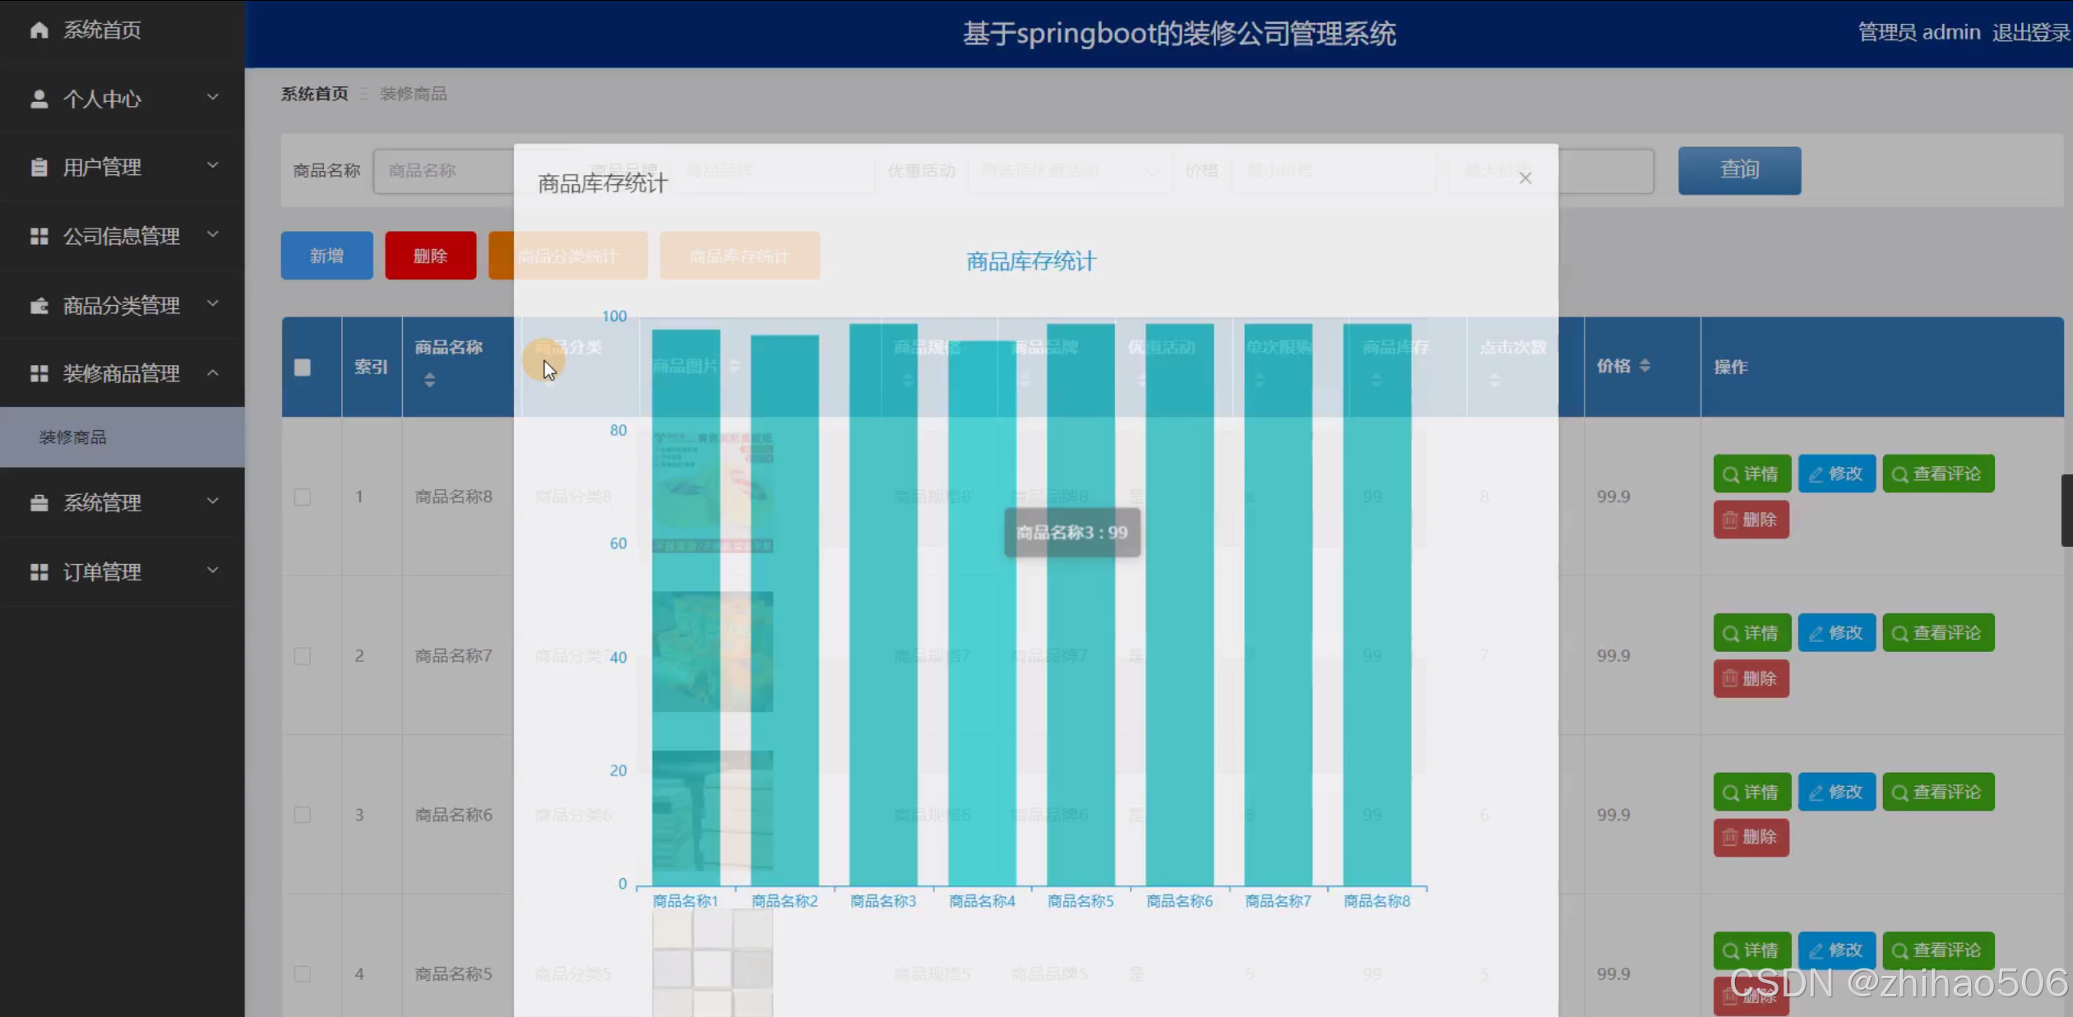Check the checkbox for row 商品名称7
The height and width of the screenshot is (1017, 2073).
coord(303,656)
